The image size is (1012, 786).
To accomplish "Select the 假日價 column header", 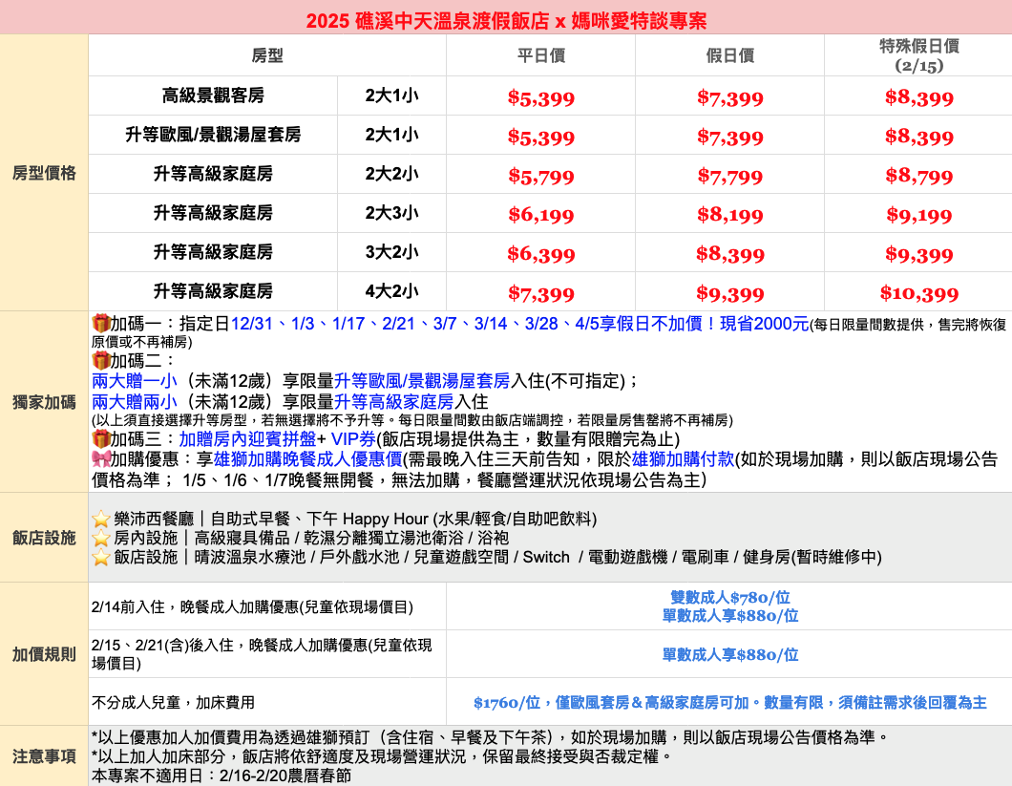I will (x=729, y=56).
